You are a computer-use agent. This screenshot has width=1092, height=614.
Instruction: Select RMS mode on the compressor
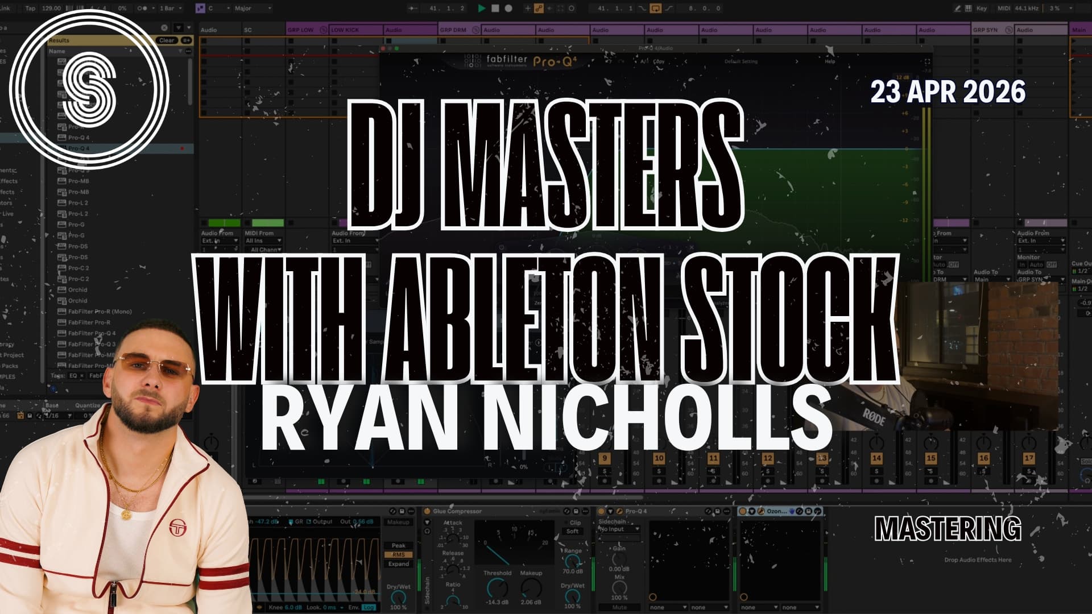coord(398,554)
